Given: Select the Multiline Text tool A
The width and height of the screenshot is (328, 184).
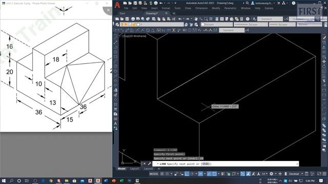Looking at the screenshot, I should (115, 124).
